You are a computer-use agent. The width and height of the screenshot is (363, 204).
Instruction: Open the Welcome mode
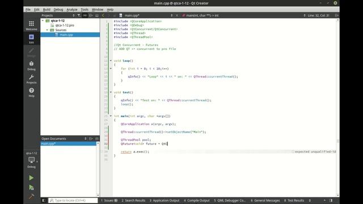coord(32,25)
